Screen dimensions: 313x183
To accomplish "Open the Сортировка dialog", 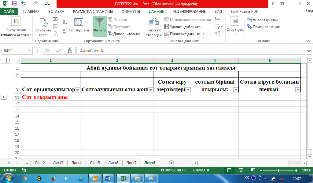I will 79,25.
